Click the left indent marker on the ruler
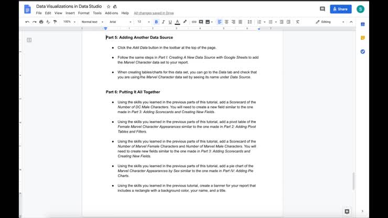 coord(106,29)
